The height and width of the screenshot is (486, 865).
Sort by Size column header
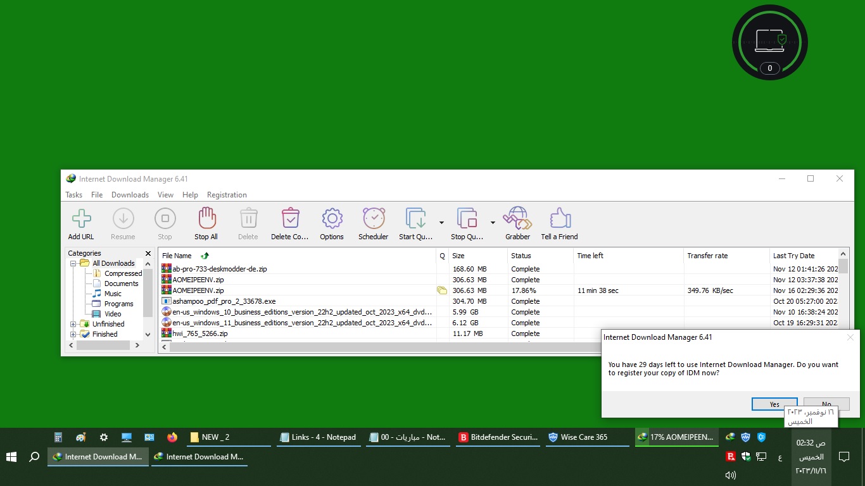pyautogui.click(x=477, y=256)
